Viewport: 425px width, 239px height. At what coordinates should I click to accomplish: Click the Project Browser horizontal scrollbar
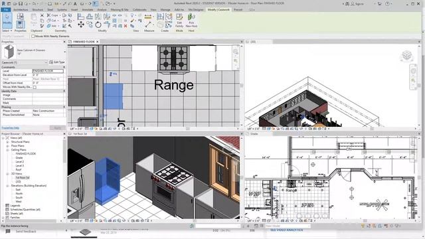point(32,221)
